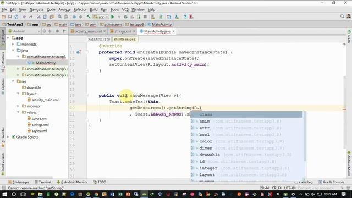Open the Messages tool window
This screenshot has height=198, width=352.
pos(19,182)
